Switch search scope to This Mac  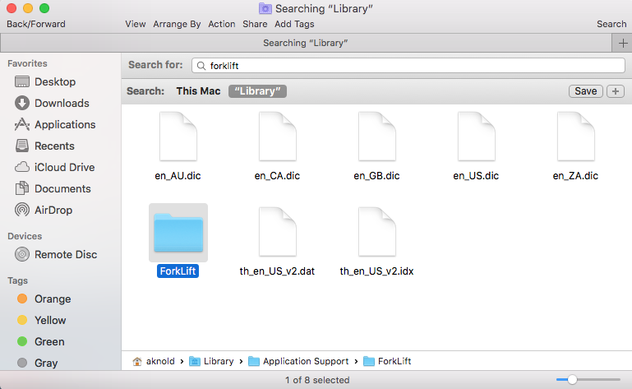pyautogui.click(x=198, y=91)
